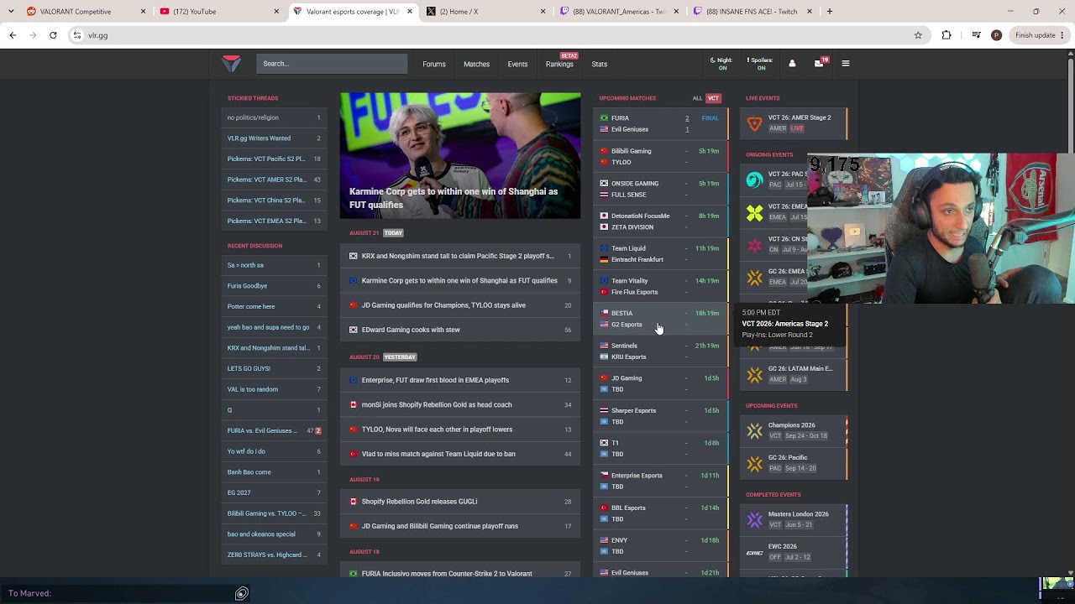Image resolution: width=1075 pixels, height=604 pixels.
Task: Close the VALORANT Competitive tab
Action: point(143,12)
